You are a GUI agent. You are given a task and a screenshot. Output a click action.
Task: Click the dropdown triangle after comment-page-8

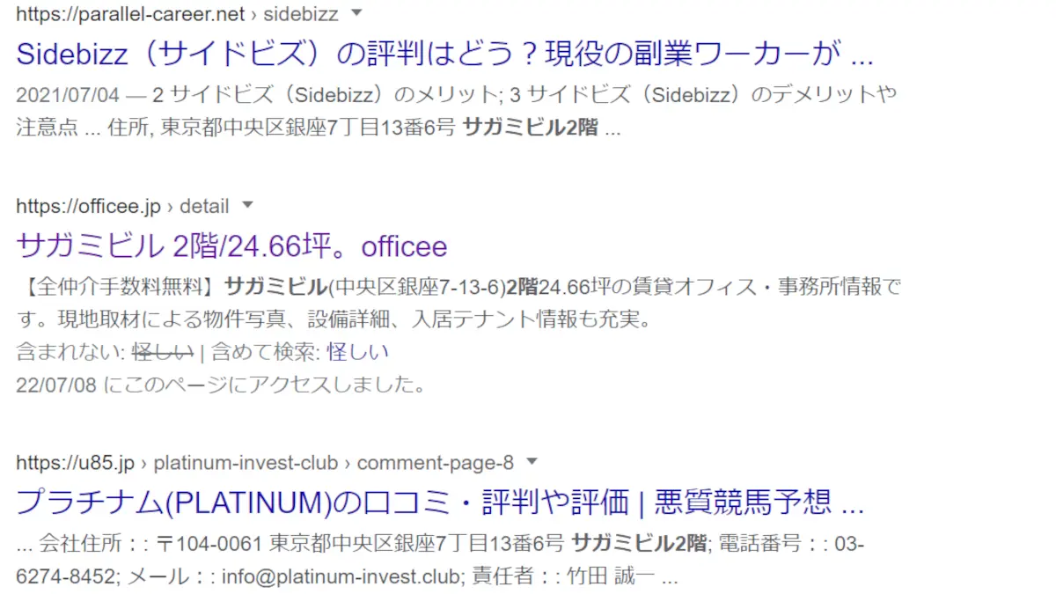[532, 461]
